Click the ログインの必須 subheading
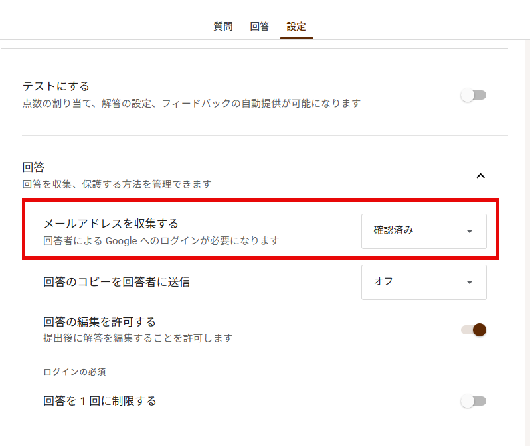 [75, 371]
